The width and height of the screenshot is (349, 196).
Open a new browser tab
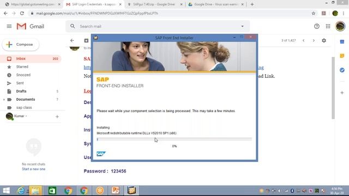[252, 4]
